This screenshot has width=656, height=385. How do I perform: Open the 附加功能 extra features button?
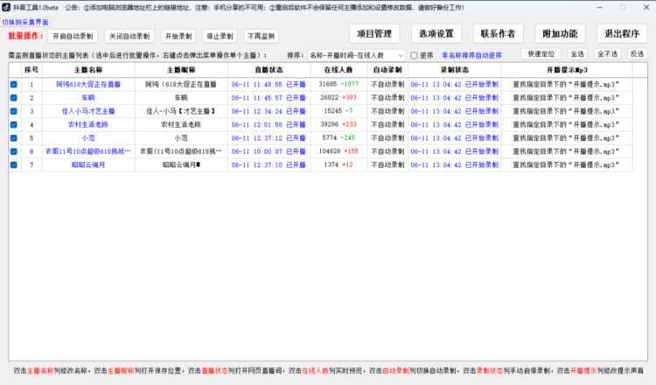560,33
